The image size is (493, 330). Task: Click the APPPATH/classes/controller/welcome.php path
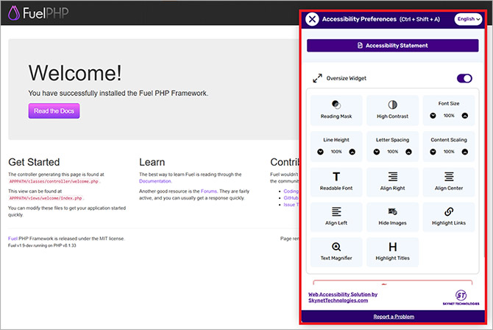point(54,181)
